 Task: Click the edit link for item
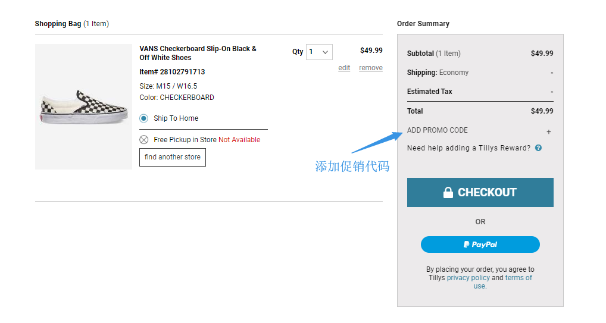[344, 68]
